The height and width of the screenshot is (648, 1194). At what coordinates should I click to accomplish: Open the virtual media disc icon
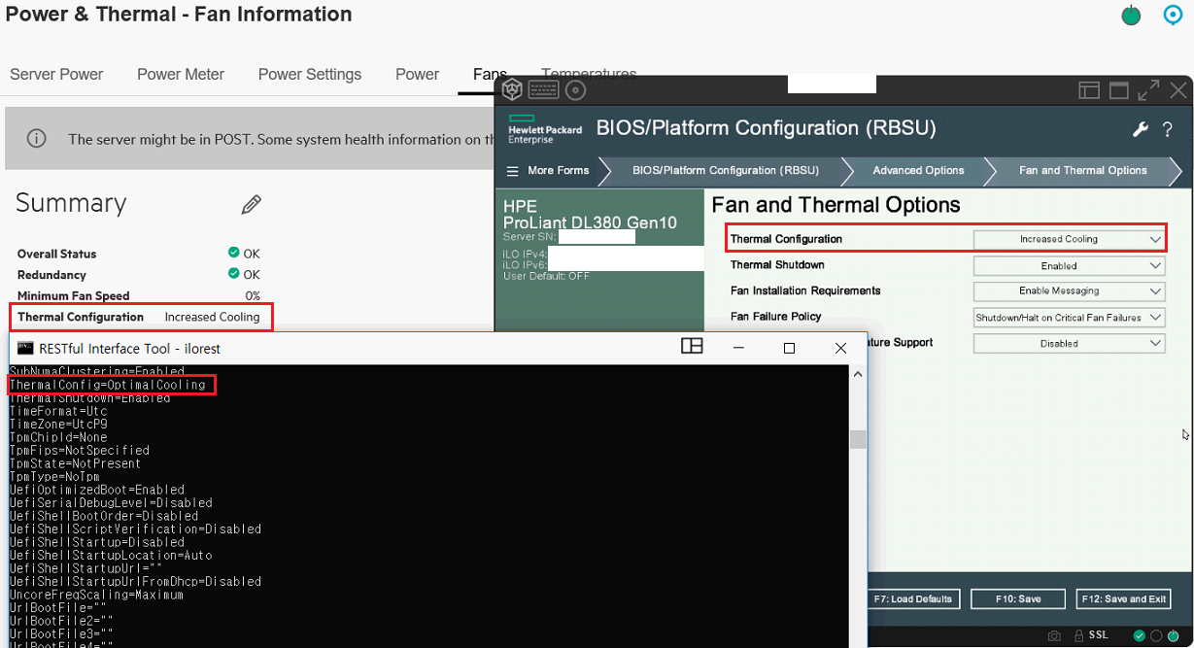point(576,90)
